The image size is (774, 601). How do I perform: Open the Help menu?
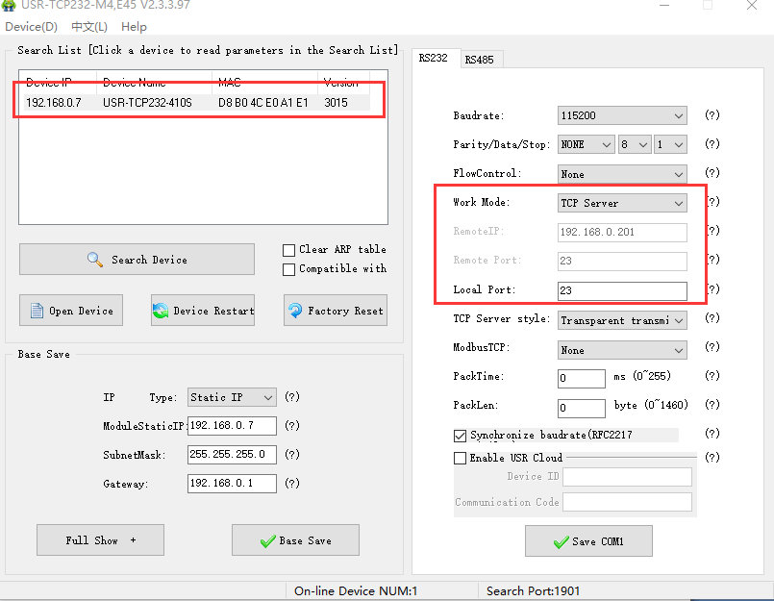(x=134, y=27)
